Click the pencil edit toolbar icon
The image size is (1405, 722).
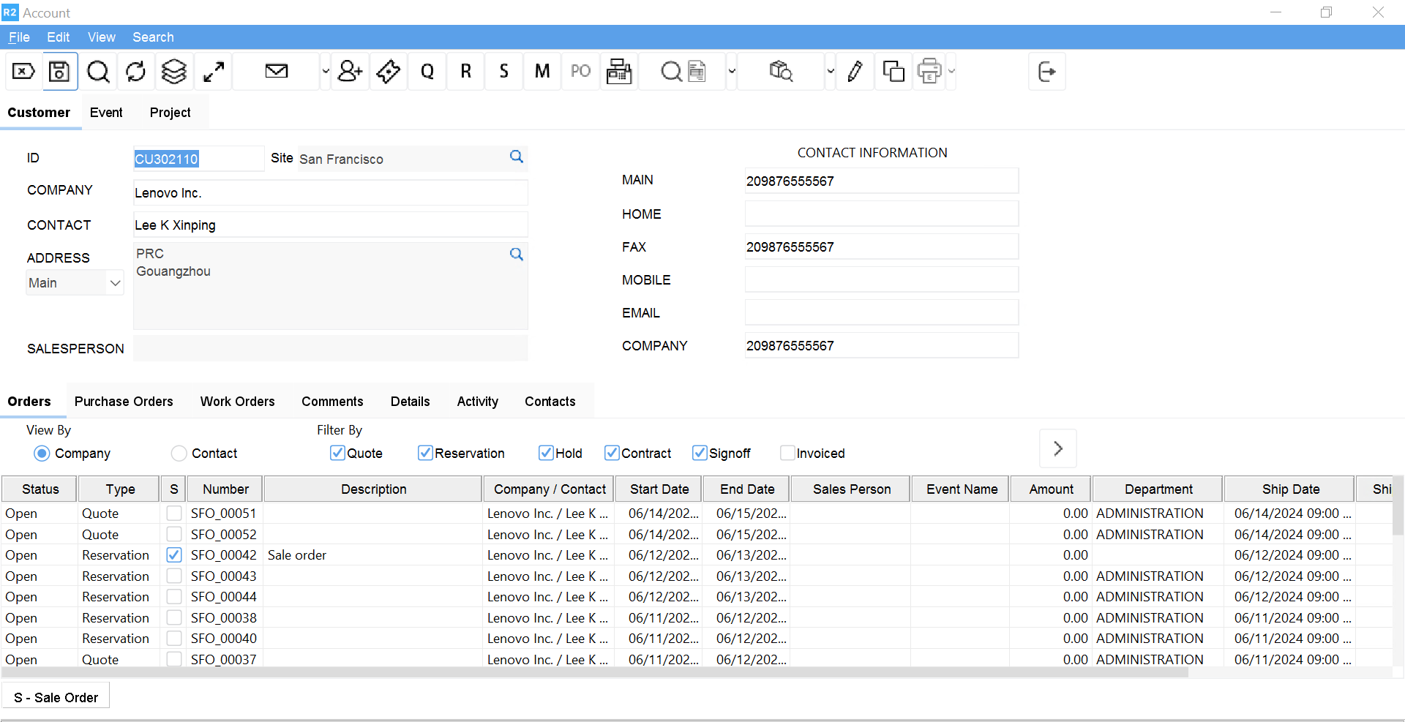(854, 72)
